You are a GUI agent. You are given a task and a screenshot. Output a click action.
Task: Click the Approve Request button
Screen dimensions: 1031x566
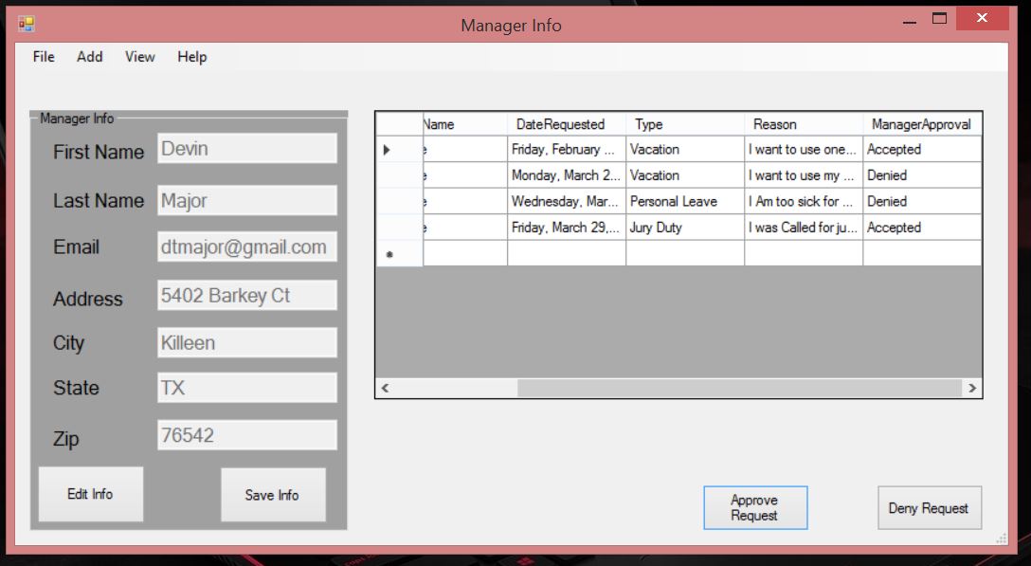[754, 508]
